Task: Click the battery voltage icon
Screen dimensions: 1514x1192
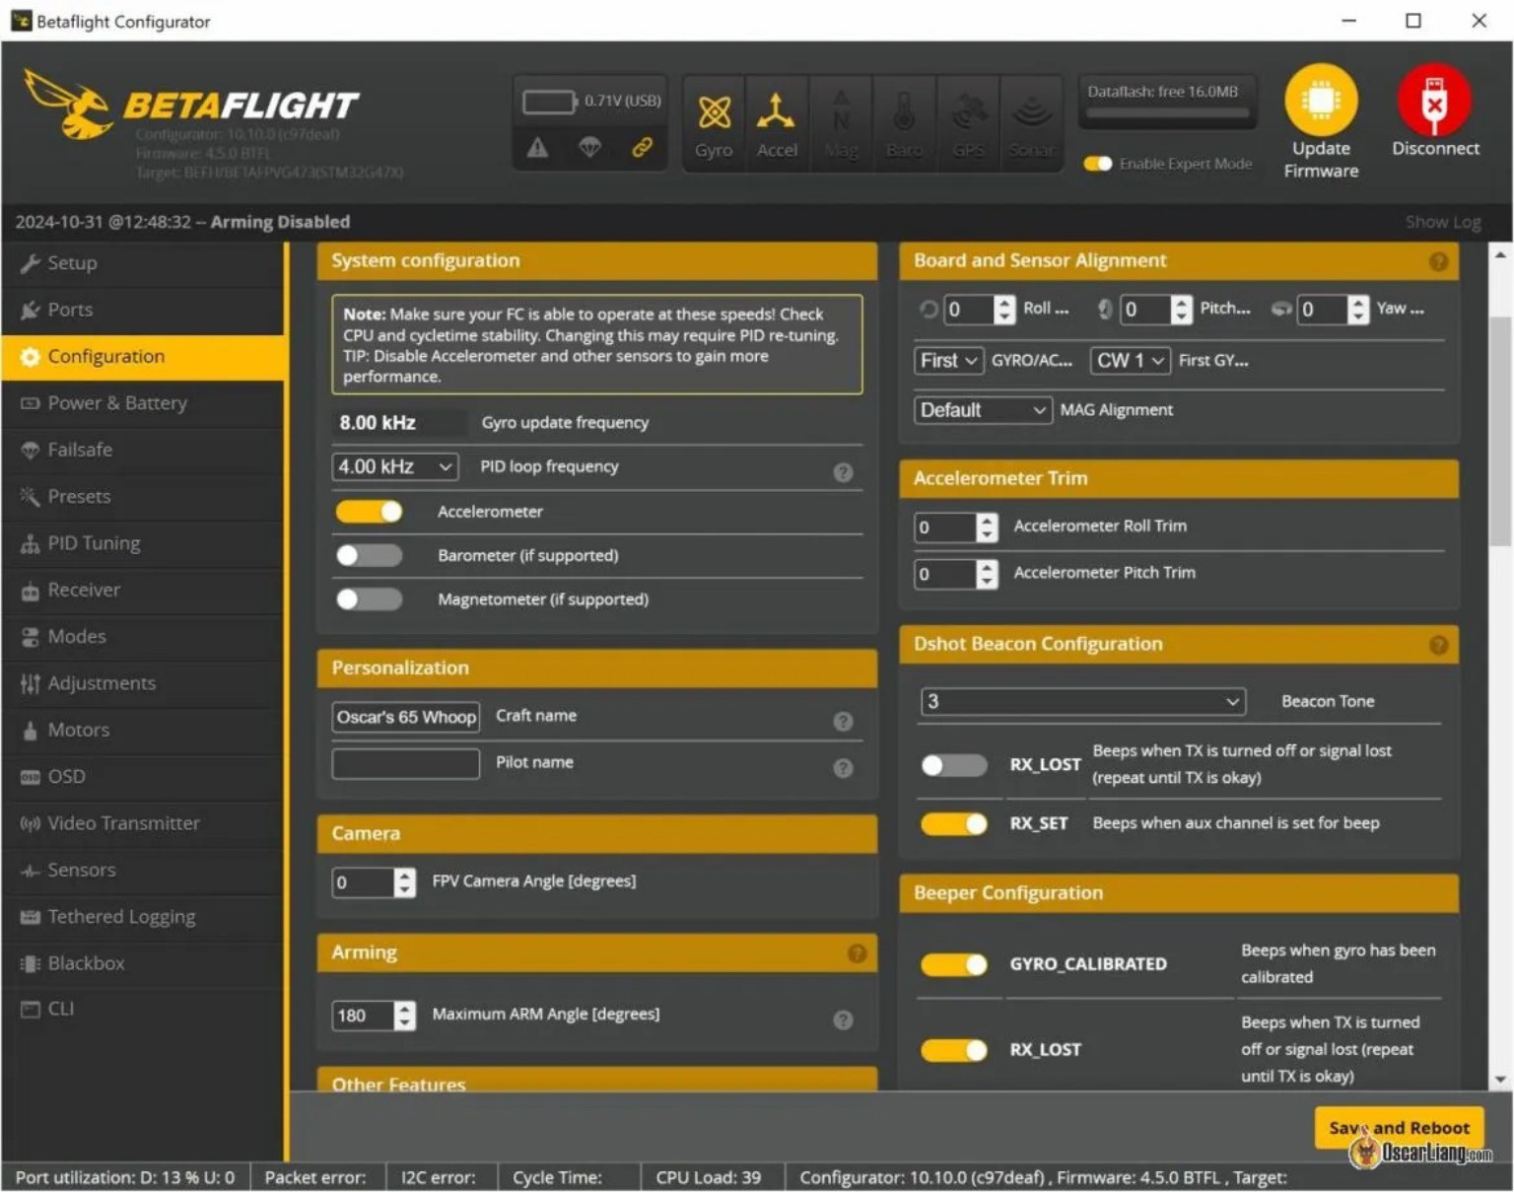Action: pyautogui.click(x=549, y=102)
